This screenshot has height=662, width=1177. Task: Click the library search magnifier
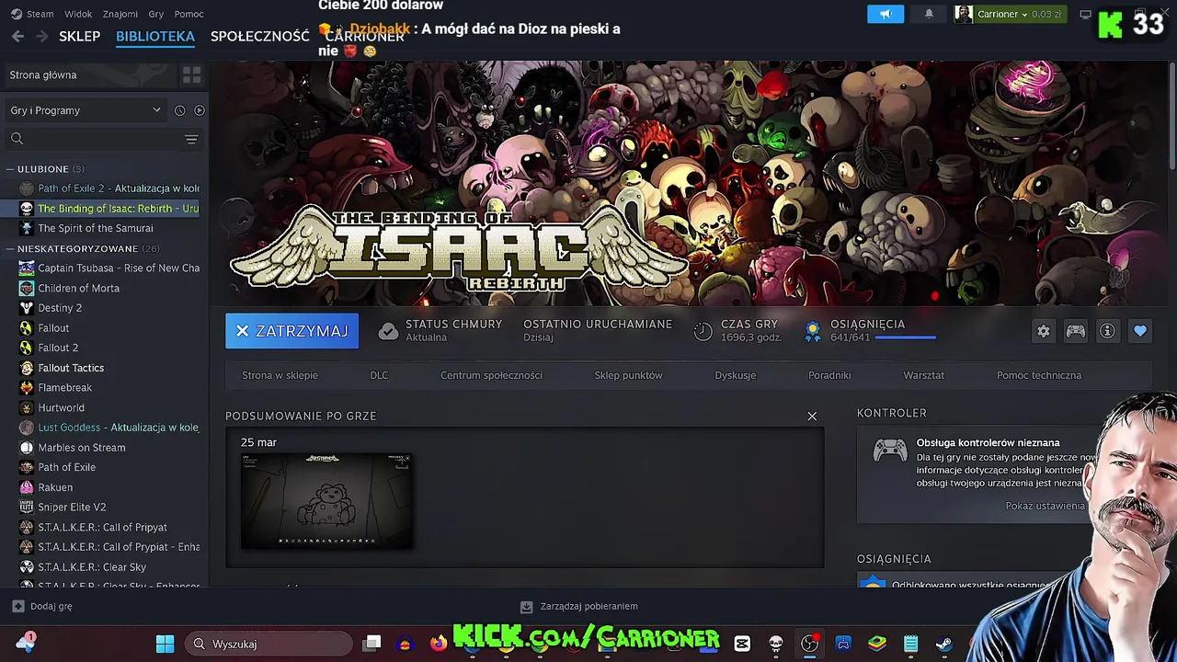point(17,139)
